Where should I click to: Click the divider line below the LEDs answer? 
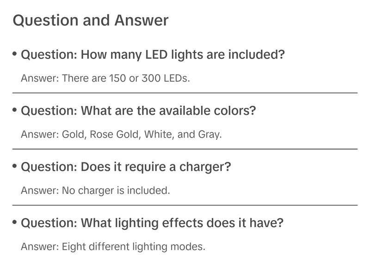point(185,93)
